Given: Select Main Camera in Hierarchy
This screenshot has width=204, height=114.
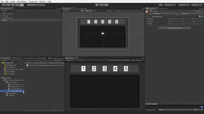Looking at the screenshot, I should [x=8, y=14].
